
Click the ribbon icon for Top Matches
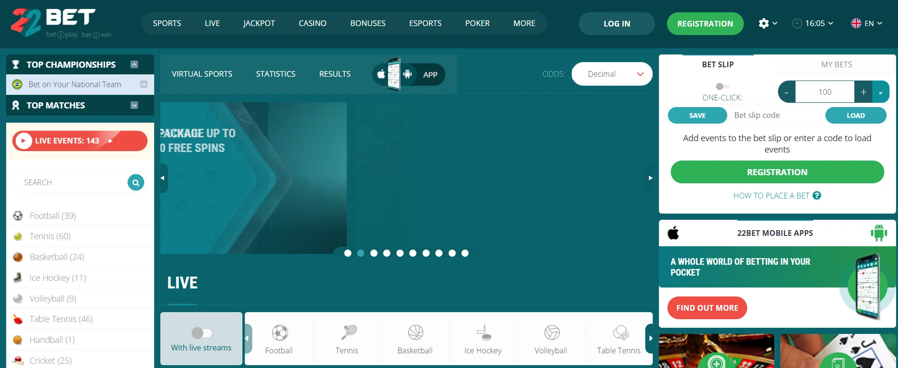click(16, 105)
